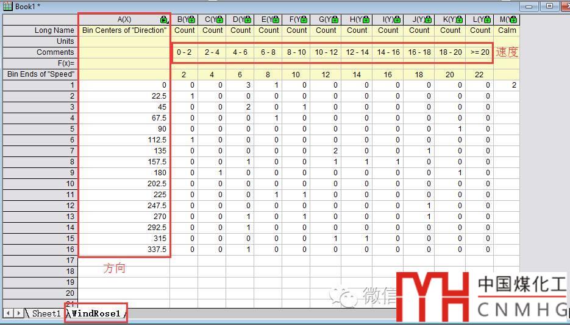This screenshot has height=325, width=570.
Task: Click the direction cell 22.5
Action: (x=124, y=96)
